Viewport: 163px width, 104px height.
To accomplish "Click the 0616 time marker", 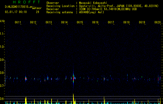I will pos(95,22).
